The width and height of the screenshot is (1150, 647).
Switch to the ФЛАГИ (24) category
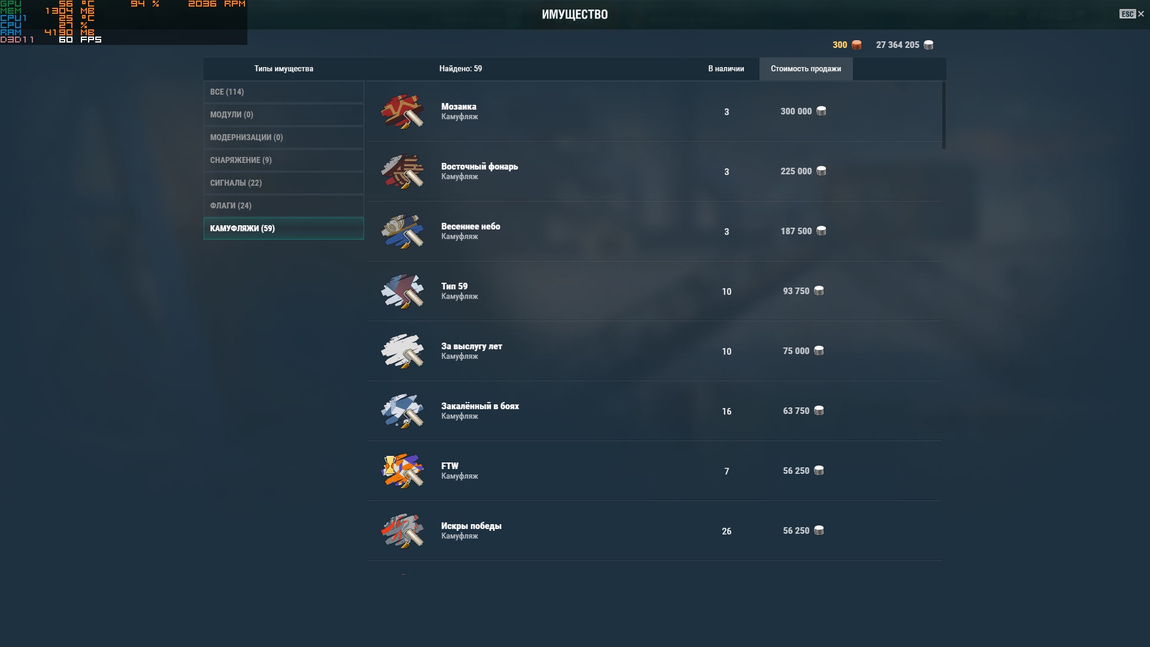[x=284, y=205]
